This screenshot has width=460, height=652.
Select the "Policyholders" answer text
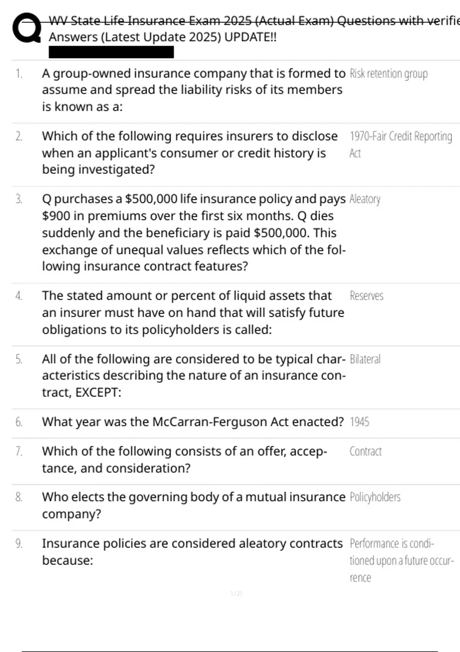pyautogui.click(x=375, y=497)
